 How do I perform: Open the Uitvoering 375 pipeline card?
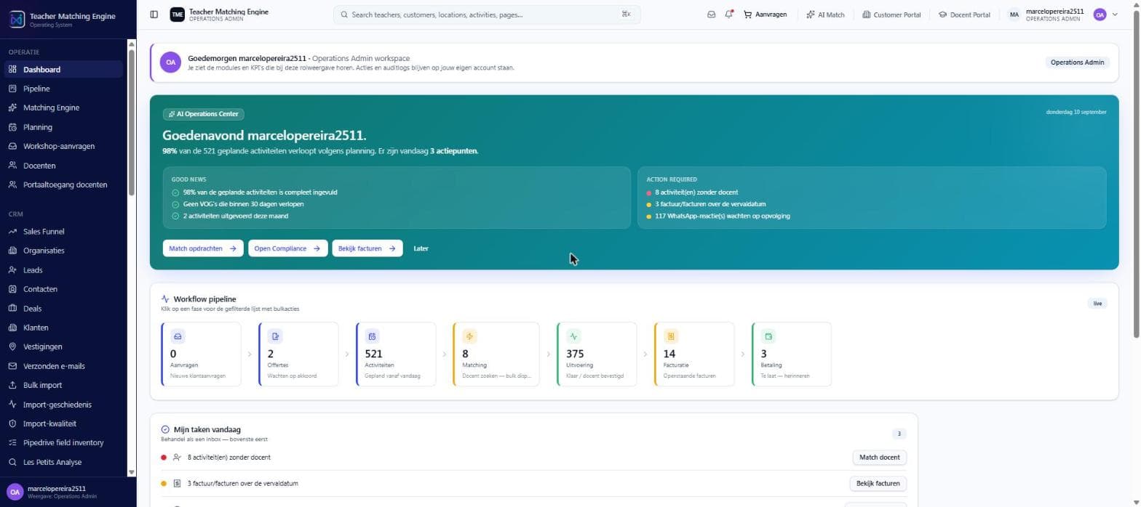pyautogui.click(x=597, y=354)
